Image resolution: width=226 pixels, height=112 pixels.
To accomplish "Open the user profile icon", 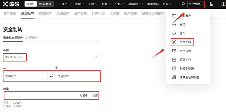I will (x=211, y=4).
